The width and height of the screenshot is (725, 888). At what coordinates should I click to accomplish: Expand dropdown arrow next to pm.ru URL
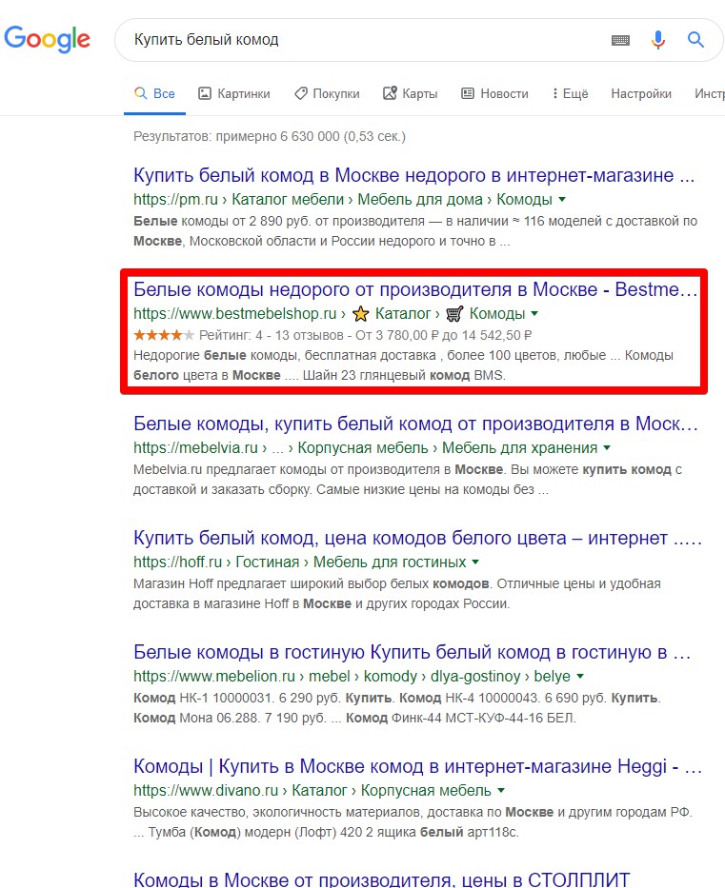562,200
